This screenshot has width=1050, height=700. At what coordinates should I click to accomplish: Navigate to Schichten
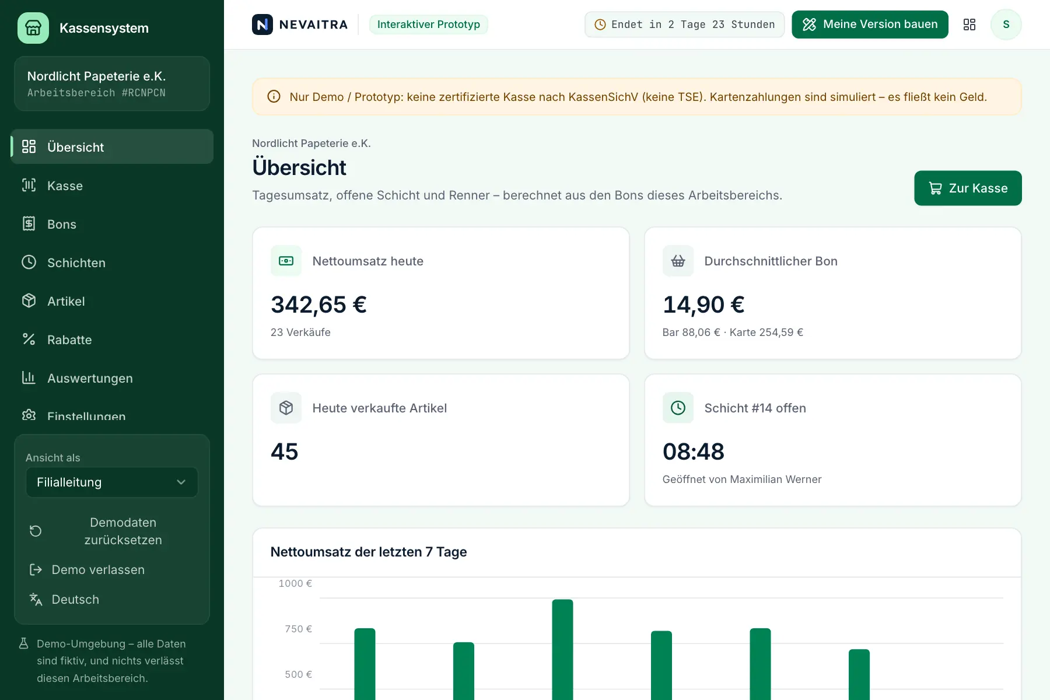112,262
